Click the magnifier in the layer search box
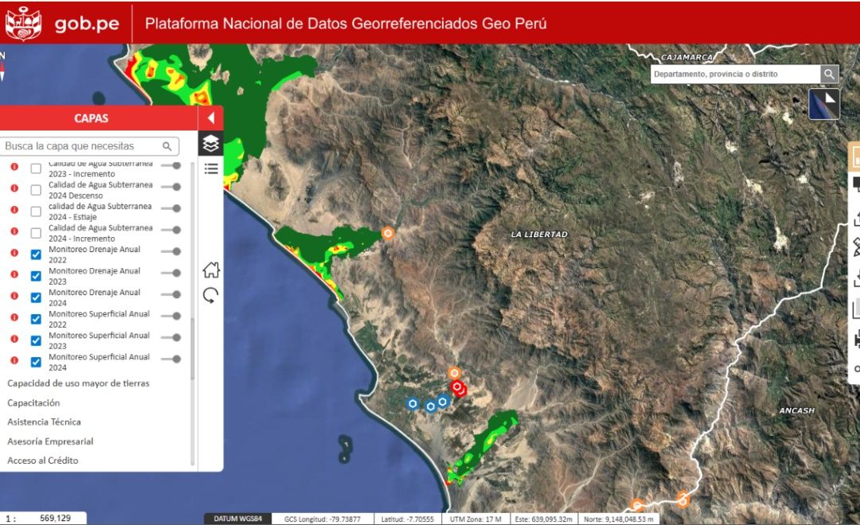860x525 pixels. 166,146
